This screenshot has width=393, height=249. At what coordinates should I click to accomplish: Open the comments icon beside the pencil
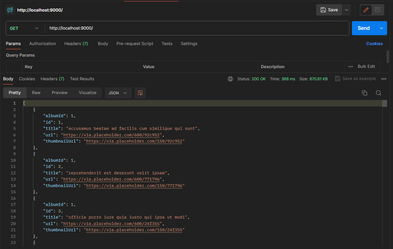[x=378, y=10]
